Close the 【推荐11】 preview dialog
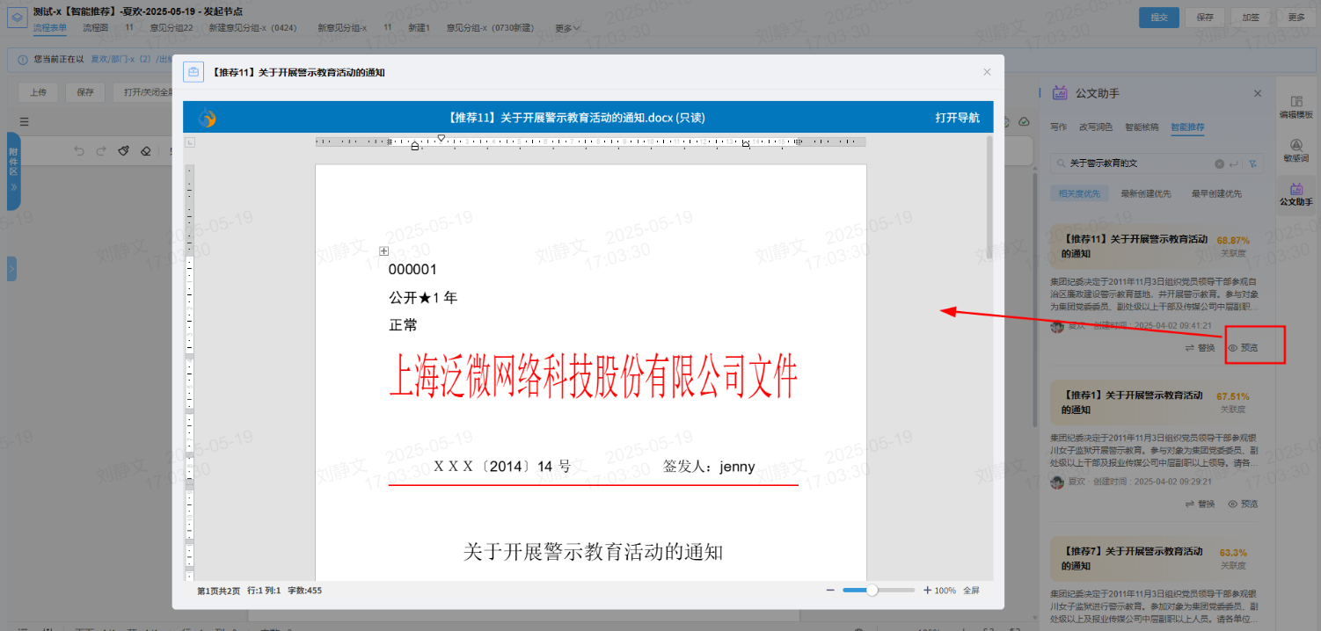 (x=987, y=72)
